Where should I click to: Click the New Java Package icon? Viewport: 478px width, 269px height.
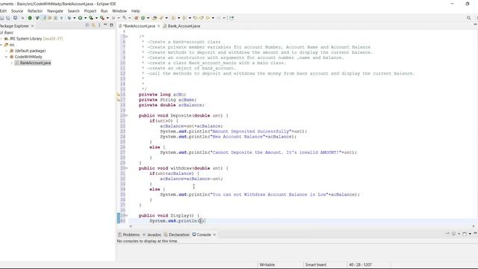coord(136,18)
